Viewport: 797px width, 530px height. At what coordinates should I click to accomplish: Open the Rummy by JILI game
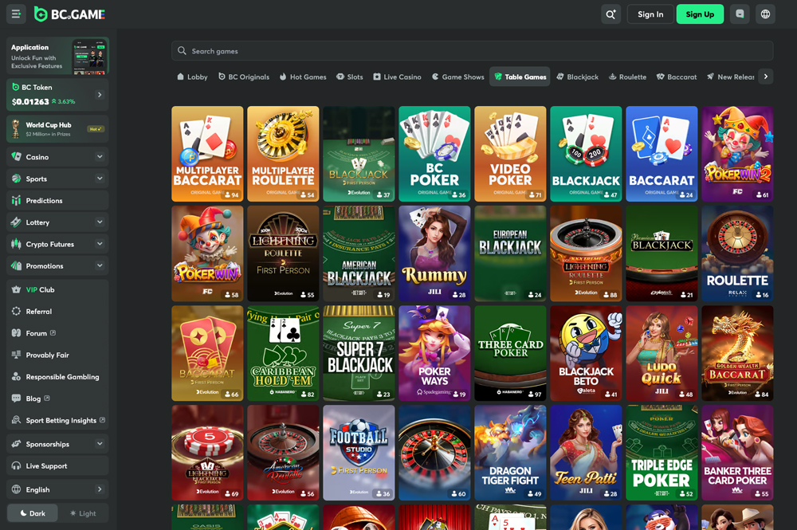coord(434,253)
